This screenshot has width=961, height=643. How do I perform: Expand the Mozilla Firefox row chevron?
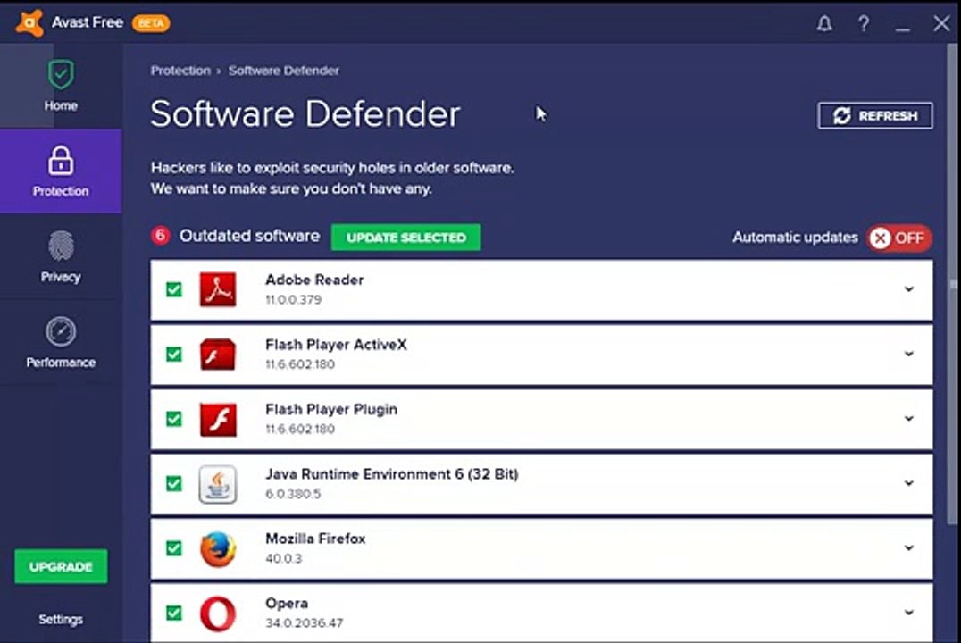click(909, 547)
